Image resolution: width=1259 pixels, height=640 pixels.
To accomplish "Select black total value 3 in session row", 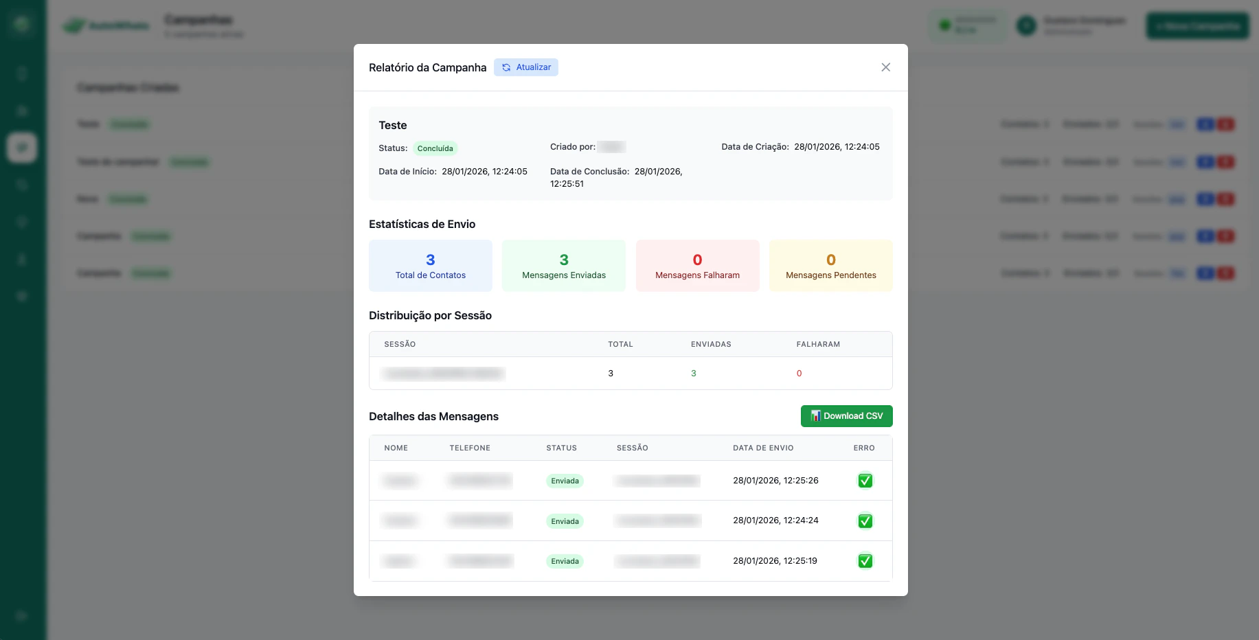I will click(611, 374).
